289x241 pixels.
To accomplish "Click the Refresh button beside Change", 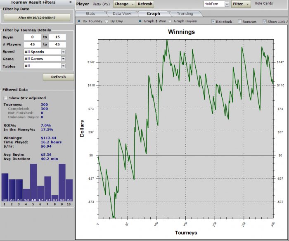I will coord(145,4).
